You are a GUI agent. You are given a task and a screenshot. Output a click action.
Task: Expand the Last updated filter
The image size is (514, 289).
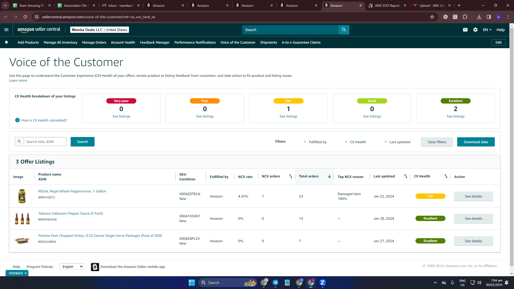[x=397, y=142]
